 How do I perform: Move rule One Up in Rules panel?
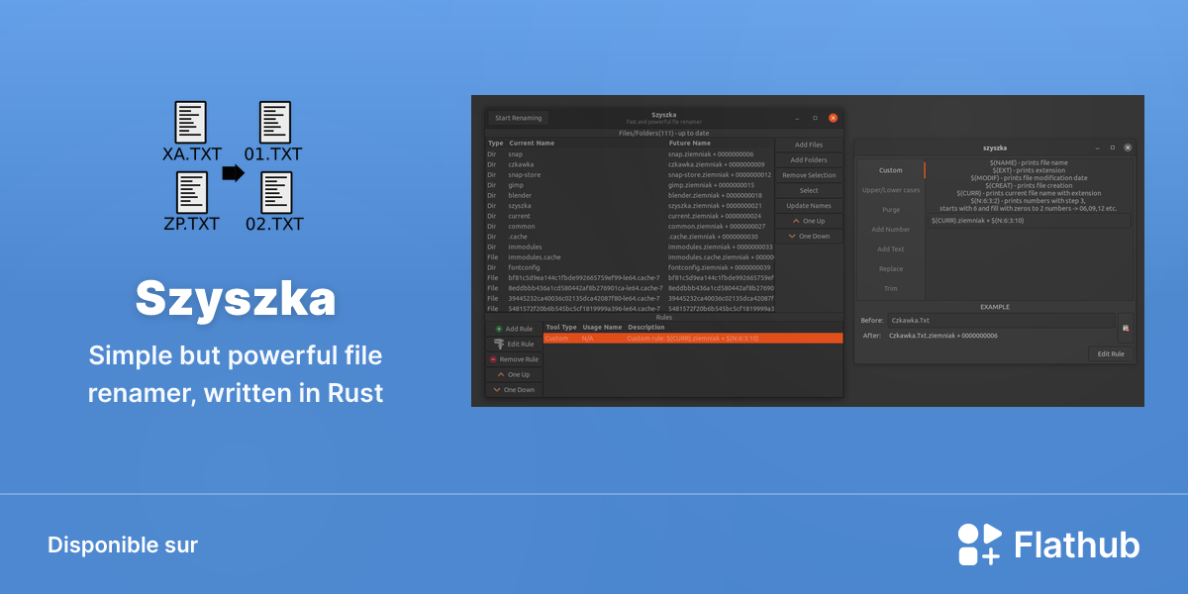click(514, 375)
